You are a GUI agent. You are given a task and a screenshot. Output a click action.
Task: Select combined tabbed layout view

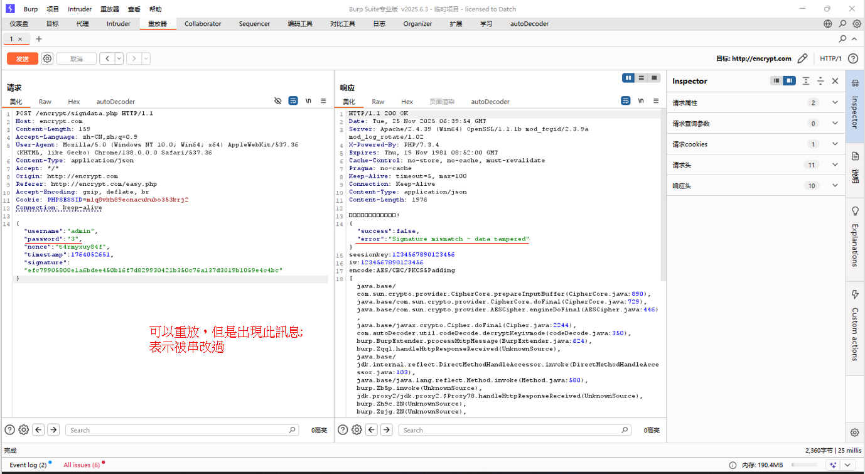[x=654, y=78]
